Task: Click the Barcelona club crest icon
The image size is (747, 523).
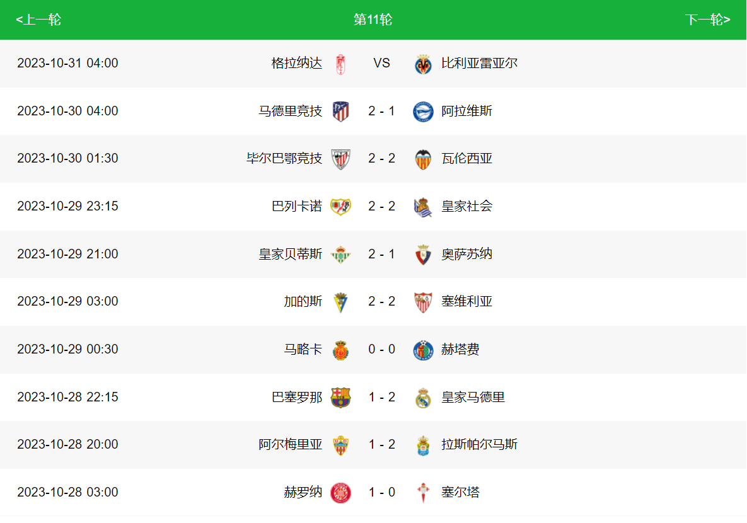Action: (340, 398)
